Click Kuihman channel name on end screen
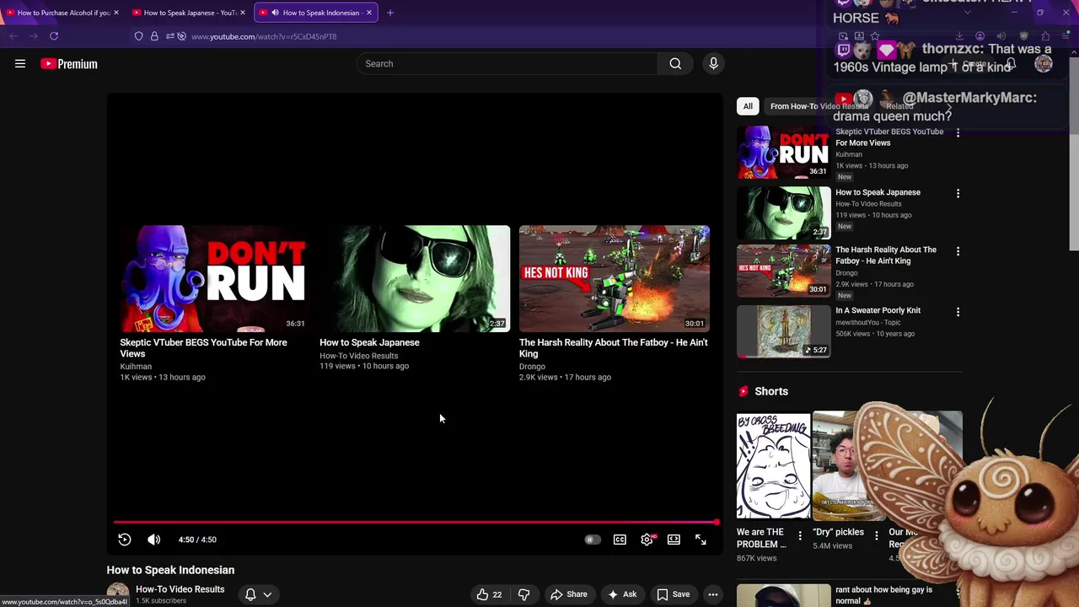The height and width of the screenshot is (607, 1079). (136, 367)
